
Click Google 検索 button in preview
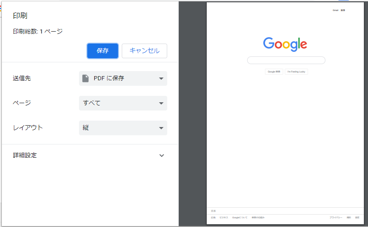(274, 72)
